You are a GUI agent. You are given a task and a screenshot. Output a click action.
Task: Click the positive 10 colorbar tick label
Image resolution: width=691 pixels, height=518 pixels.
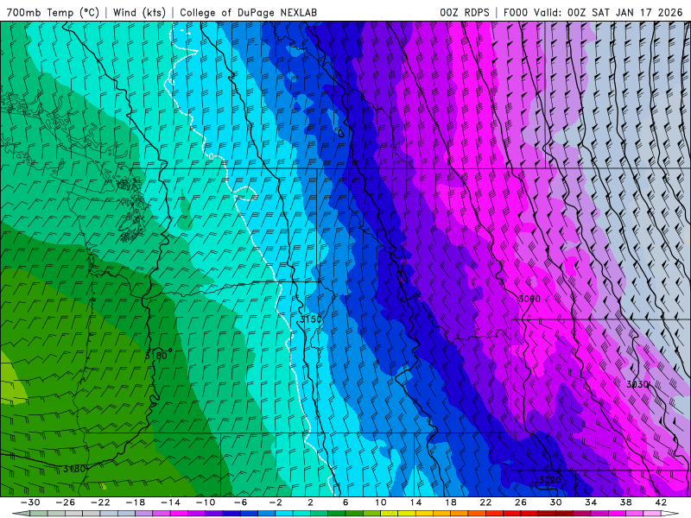pos(381,502)
